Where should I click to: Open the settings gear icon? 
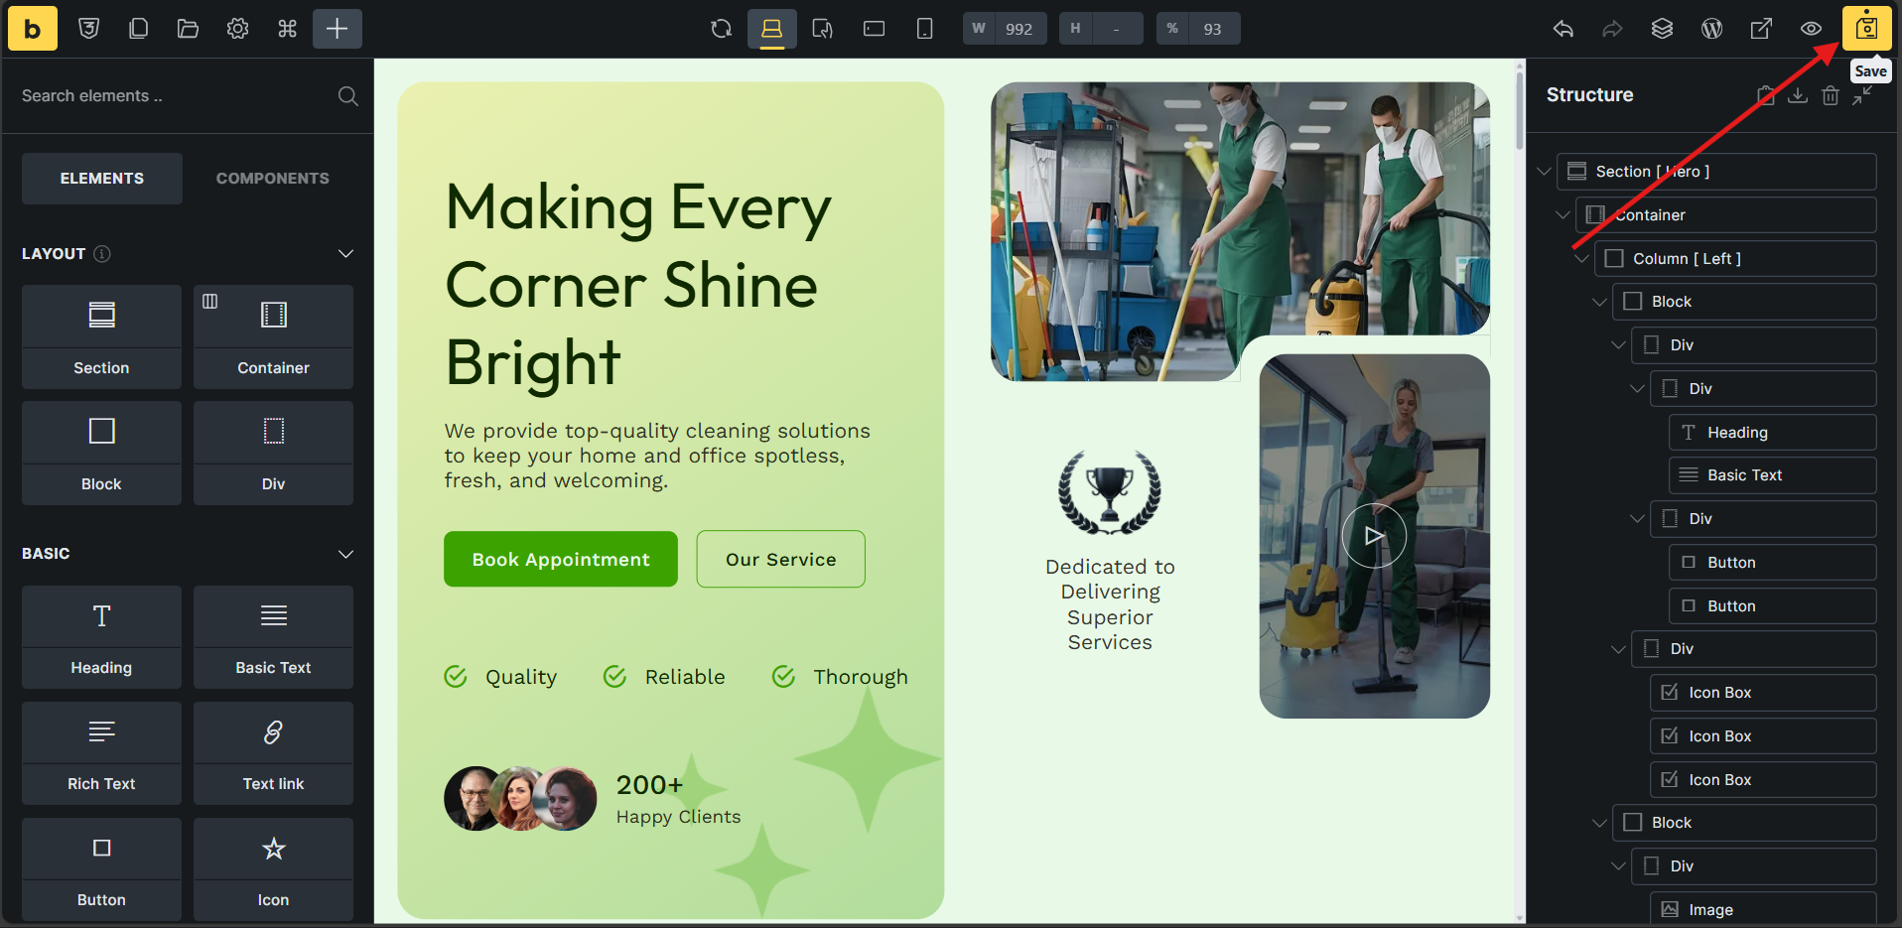point(238,29)
